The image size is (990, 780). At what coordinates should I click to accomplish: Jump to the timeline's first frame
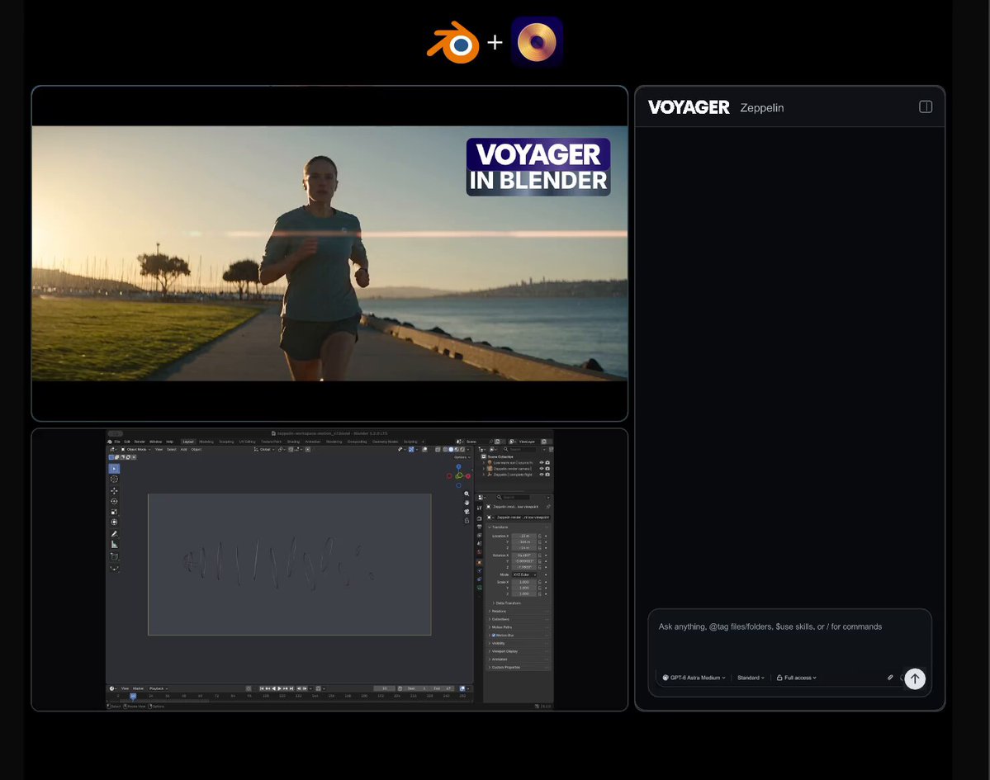pyautogui.click(x=262, y=688)
